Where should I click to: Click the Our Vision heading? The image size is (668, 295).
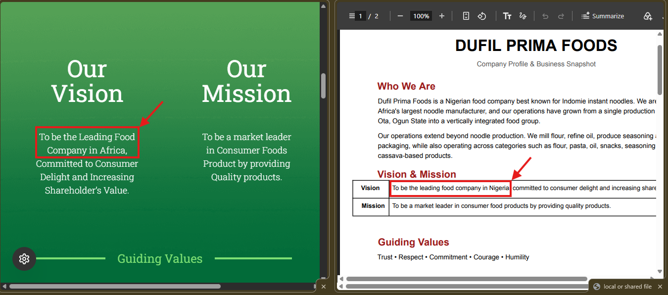pyautogui.click(x=87, y=81)
